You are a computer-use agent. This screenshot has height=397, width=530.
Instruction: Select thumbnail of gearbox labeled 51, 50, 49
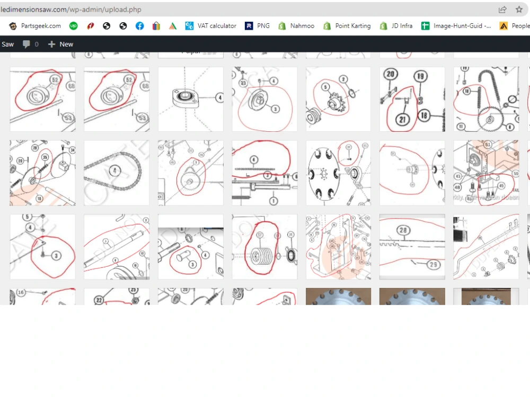[486, 173]
